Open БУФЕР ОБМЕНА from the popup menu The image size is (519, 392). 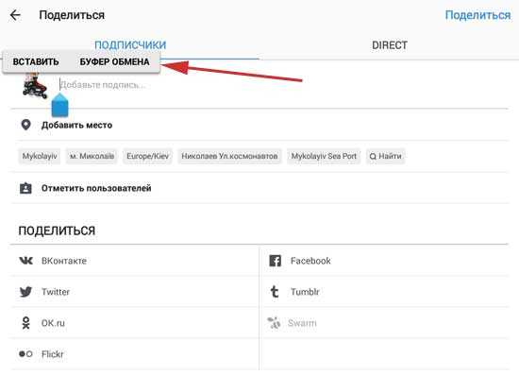coord(114,62)
